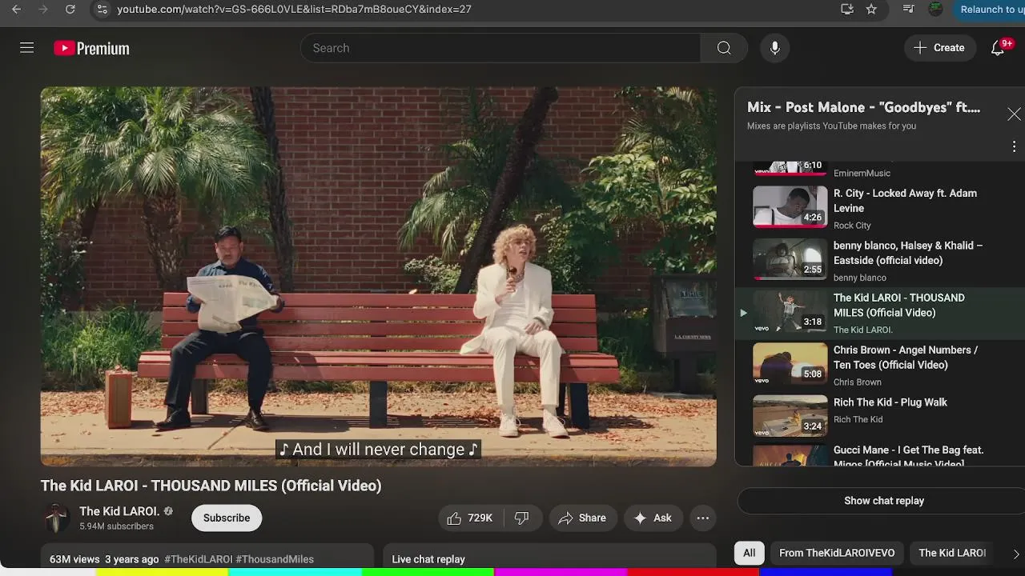Focus the Search input field
1025x576 pixels.
click(500, 48)
